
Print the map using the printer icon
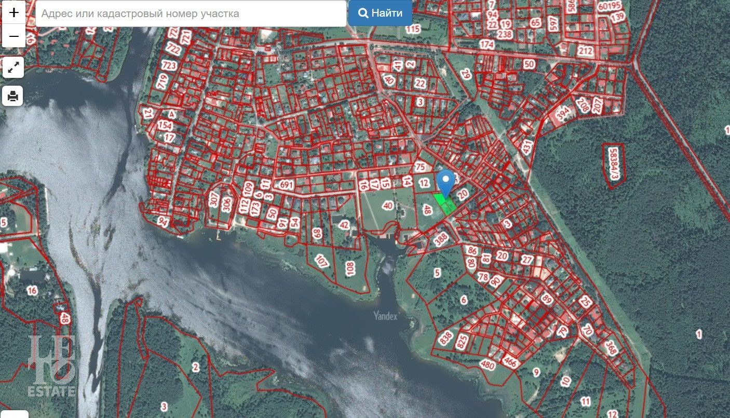point(13,96)
